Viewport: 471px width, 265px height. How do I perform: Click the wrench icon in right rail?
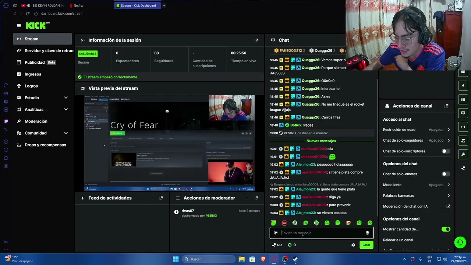(463, 154)
